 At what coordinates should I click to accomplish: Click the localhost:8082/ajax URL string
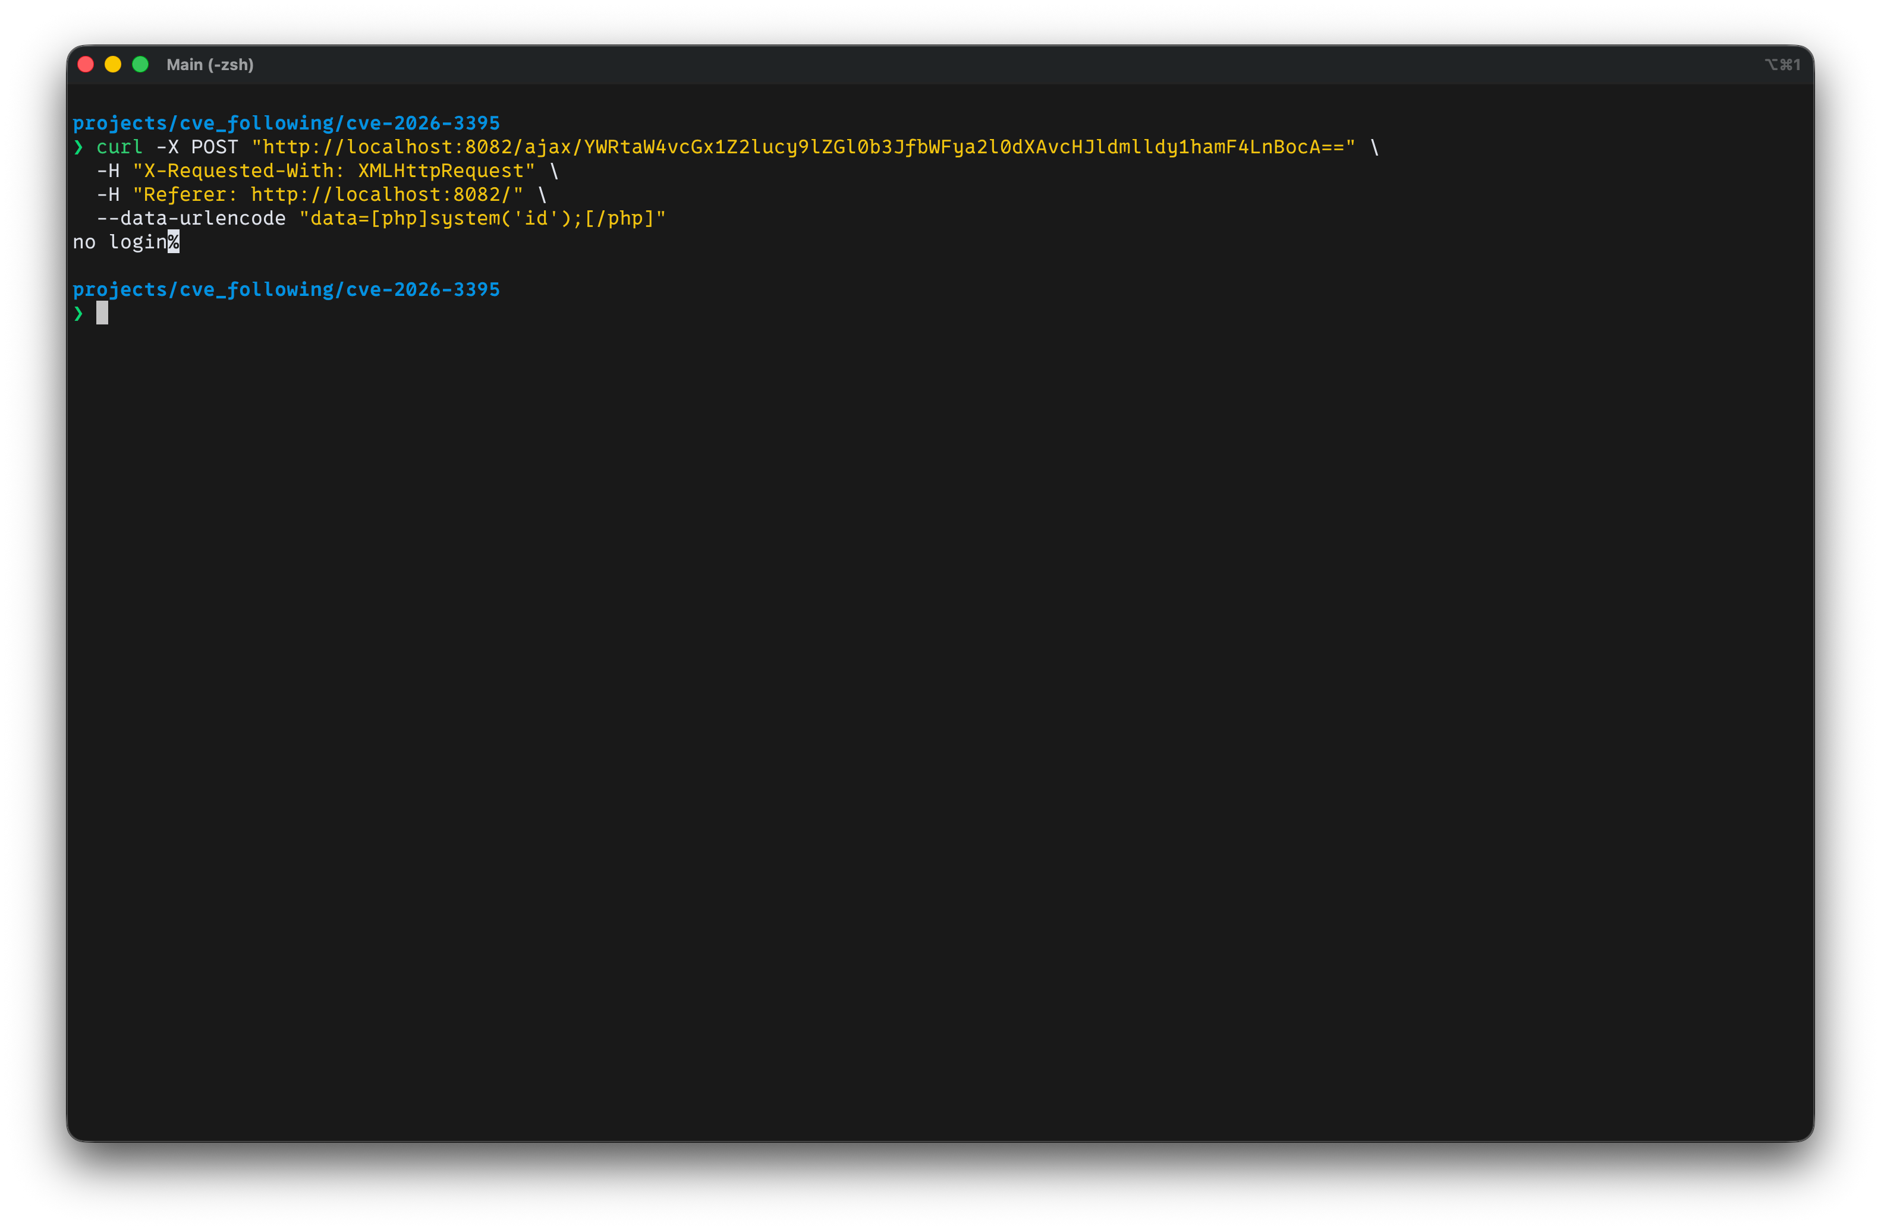click(x=802, y=148)
